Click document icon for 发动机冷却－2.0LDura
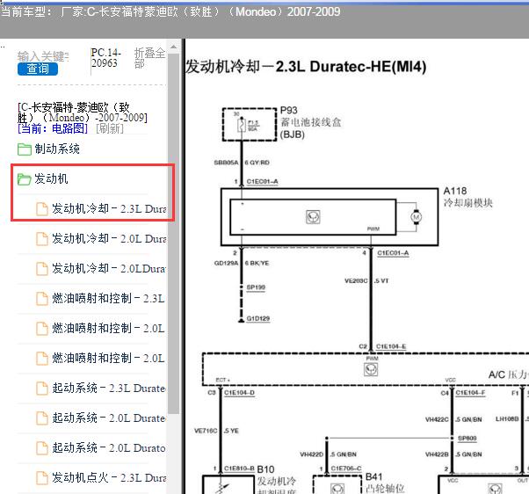Screen dimensions: 529x494 pyautogui.click(x=42, y=269)
